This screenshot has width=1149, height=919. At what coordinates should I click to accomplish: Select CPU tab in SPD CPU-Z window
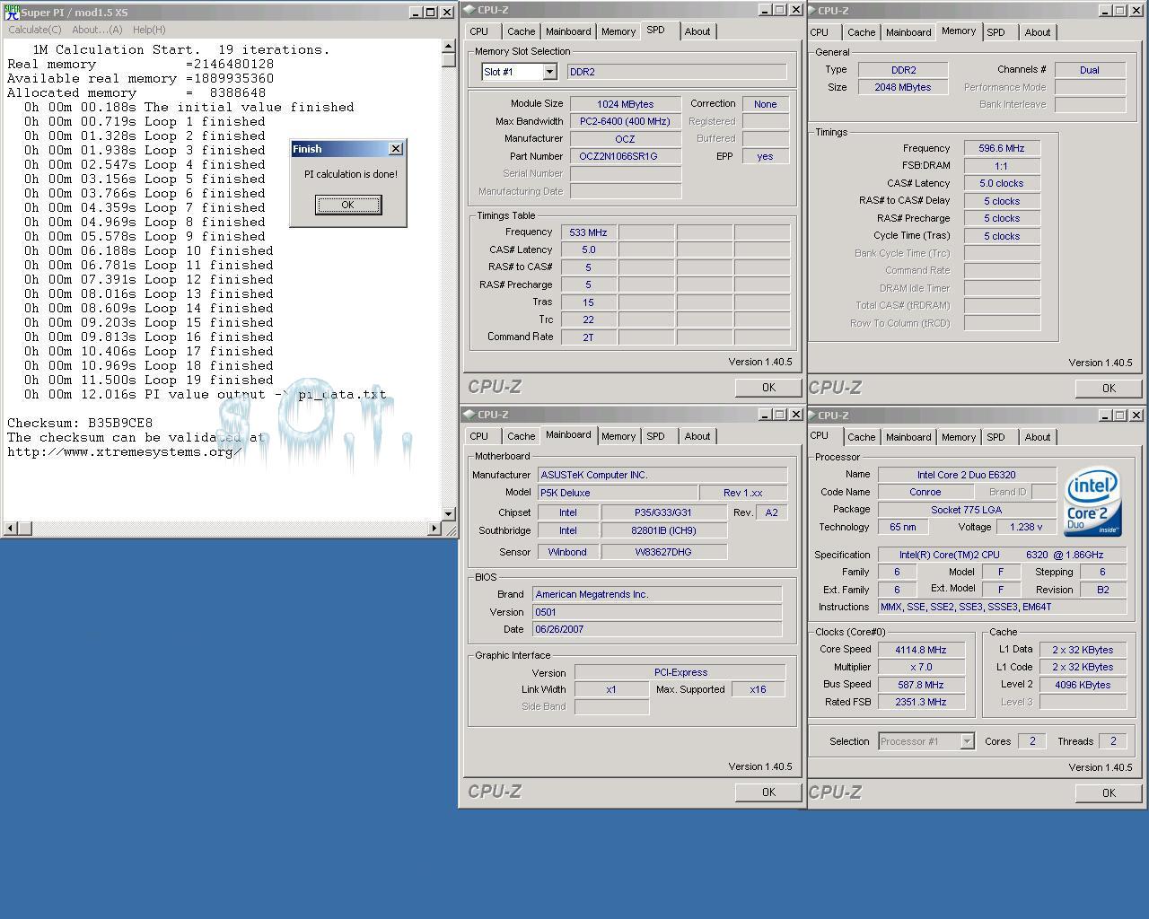coord(479,31)
